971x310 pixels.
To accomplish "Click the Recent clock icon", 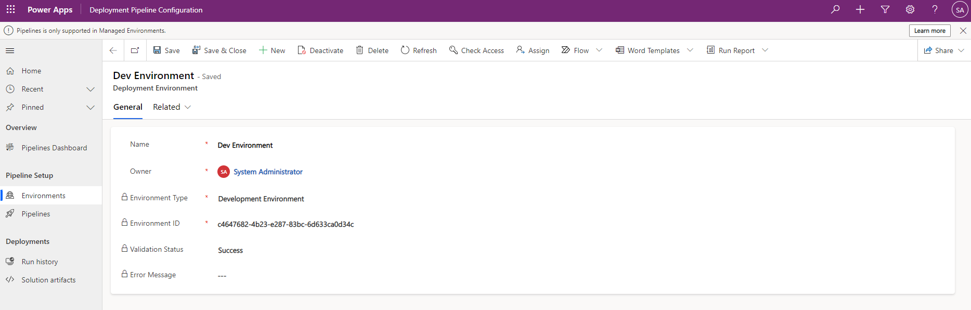I will point(10,89).
